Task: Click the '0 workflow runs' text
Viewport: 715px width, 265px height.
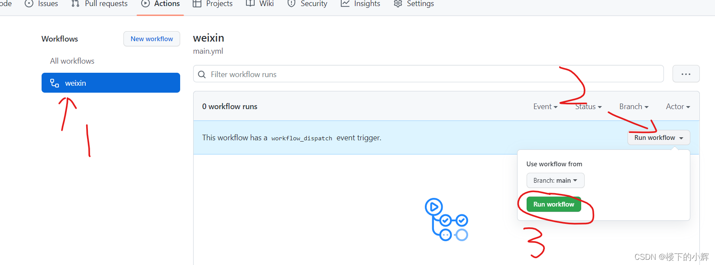Action: 230,107
